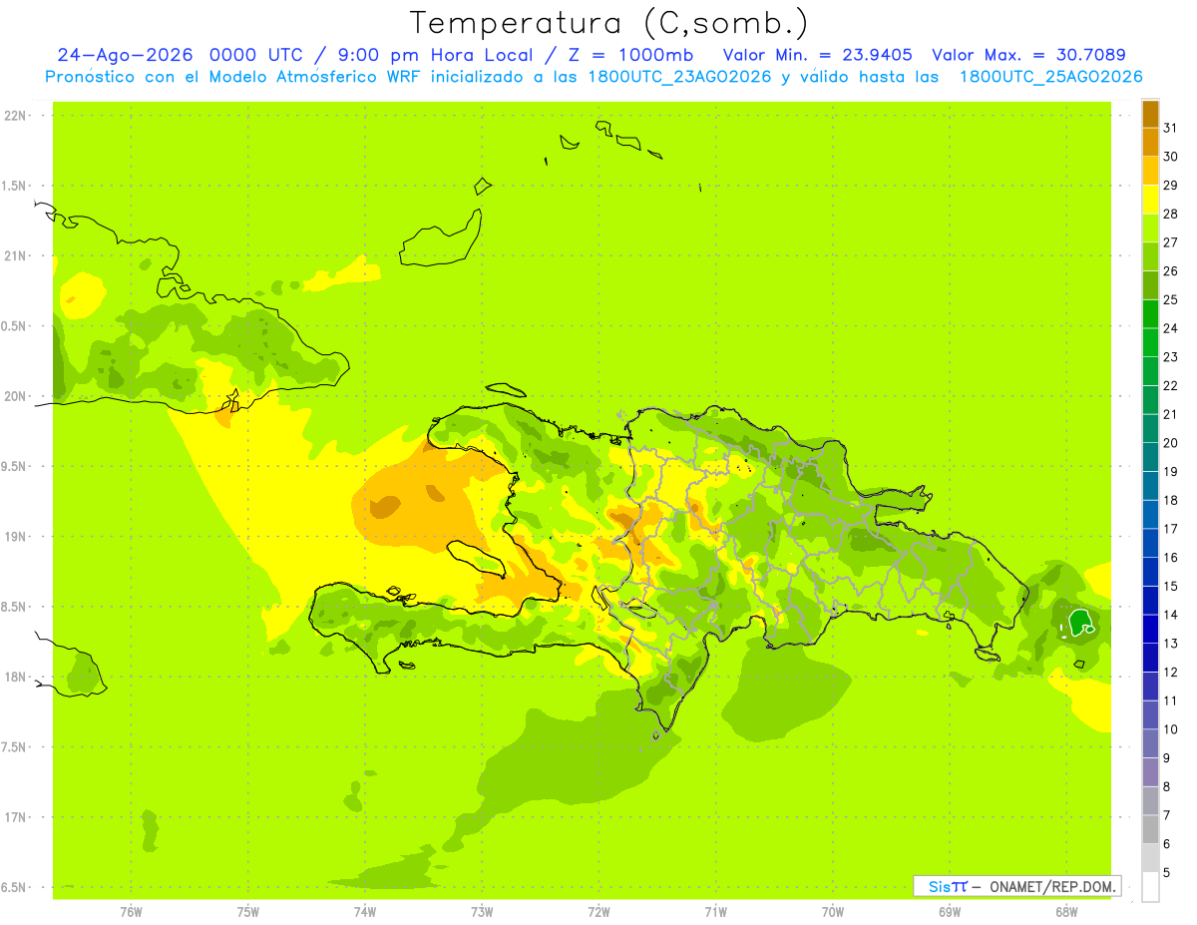The image size is (1197, 925).
Task: Click longitude axis label '75W'
Action: tap(247, 912)
